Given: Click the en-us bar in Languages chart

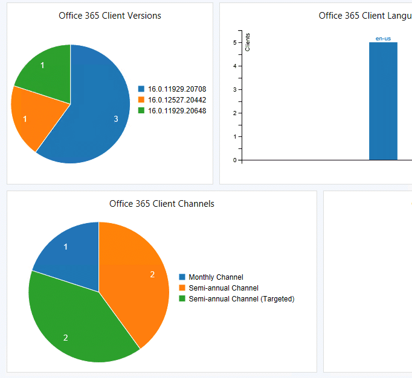Looking at the screenshot, I should (x=383, y=101).
